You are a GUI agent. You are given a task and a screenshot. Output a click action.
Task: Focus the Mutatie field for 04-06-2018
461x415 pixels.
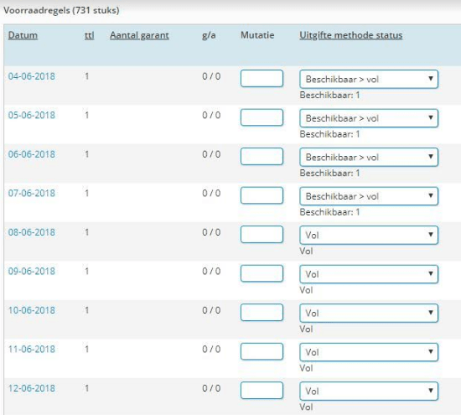coord(262,78)
